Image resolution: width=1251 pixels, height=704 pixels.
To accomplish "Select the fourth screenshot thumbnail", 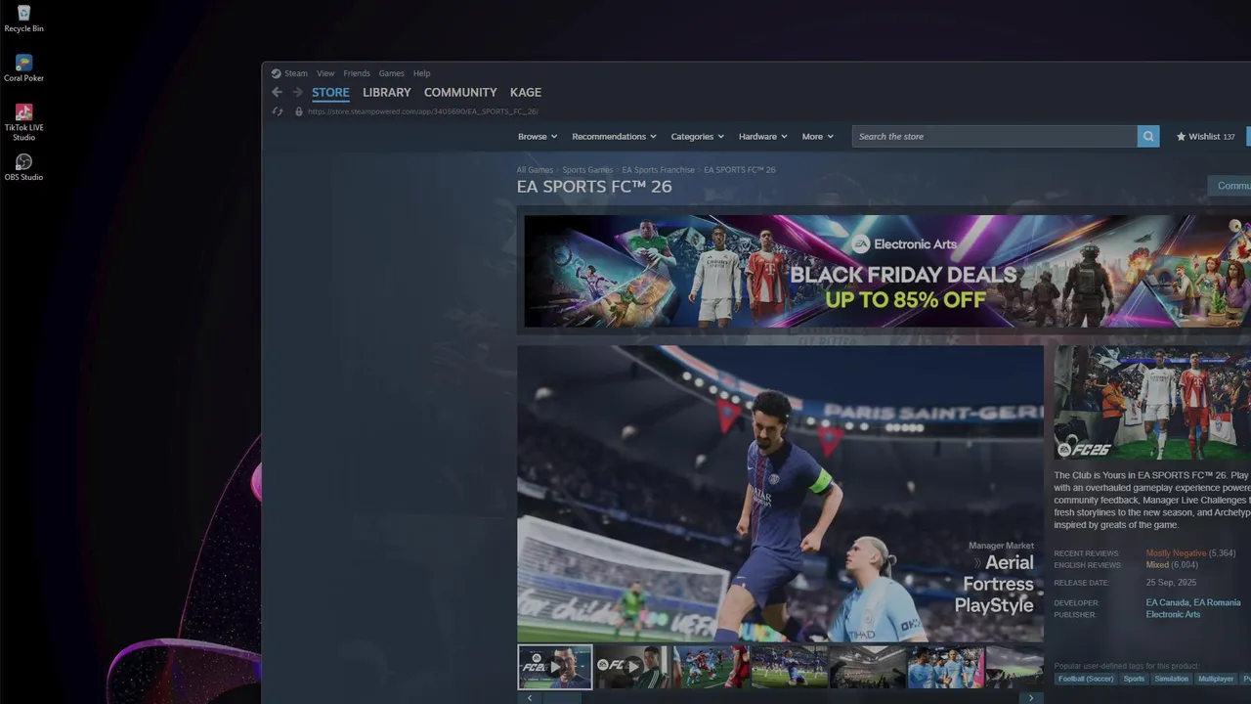I will coord(790,667).
